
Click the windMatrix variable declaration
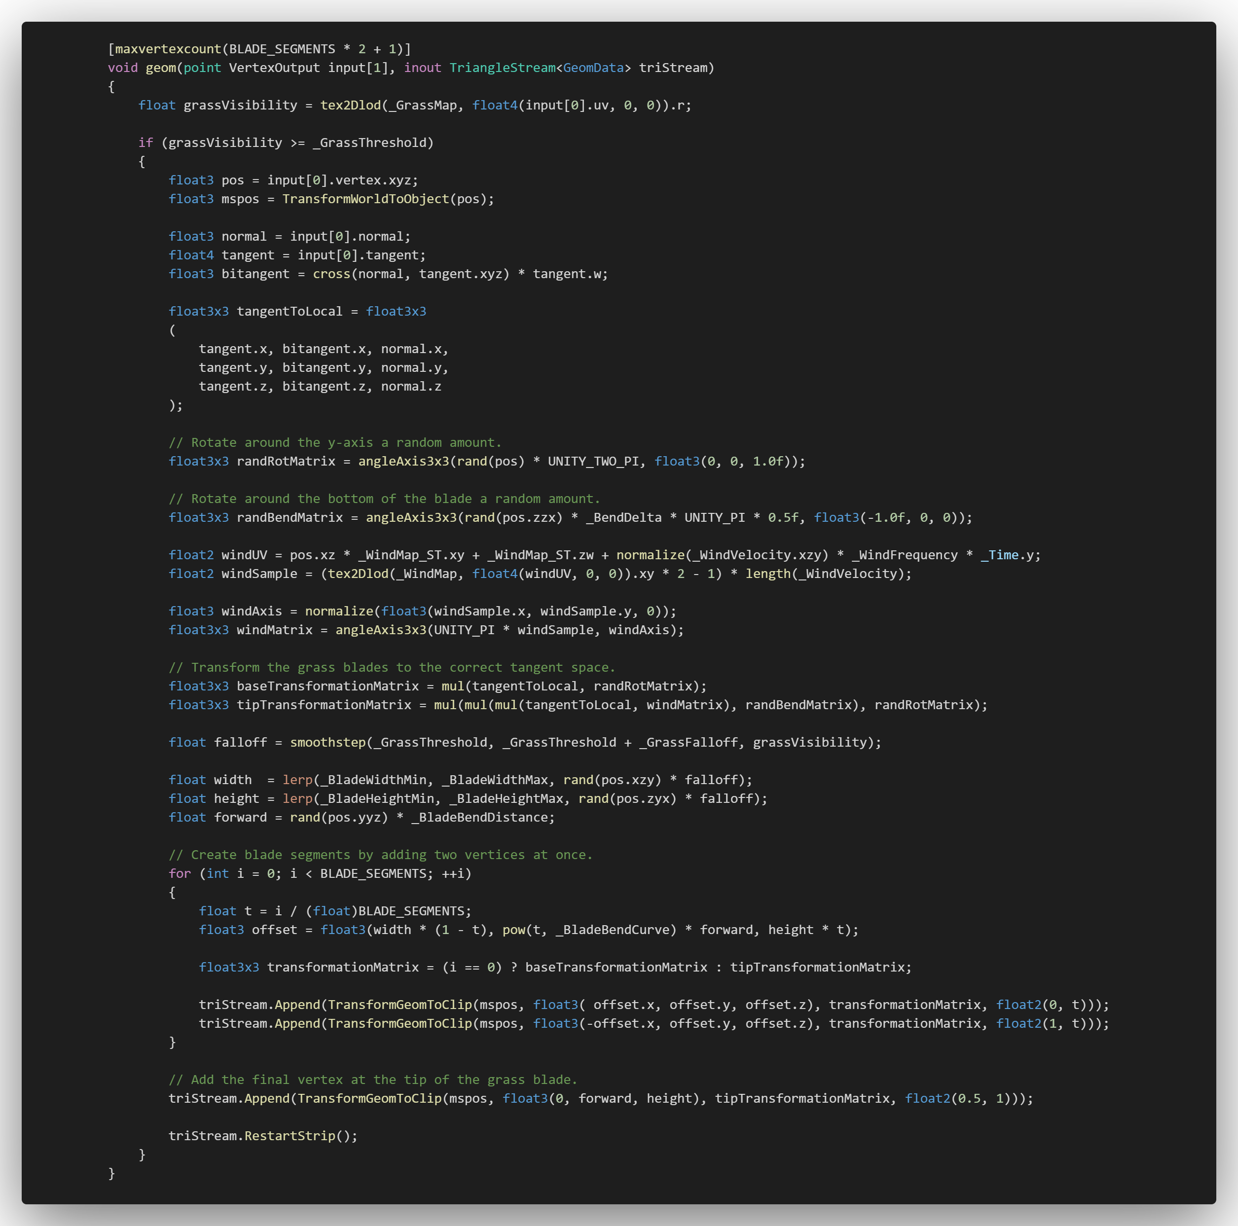tap(274, 630)
